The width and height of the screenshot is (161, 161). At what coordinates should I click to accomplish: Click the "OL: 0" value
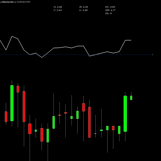click(x=108, y=14)
